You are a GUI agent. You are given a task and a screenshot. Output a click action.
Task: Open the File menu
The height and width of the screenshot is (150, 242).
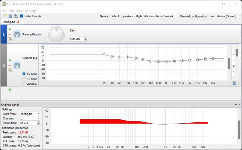[4, 11]
